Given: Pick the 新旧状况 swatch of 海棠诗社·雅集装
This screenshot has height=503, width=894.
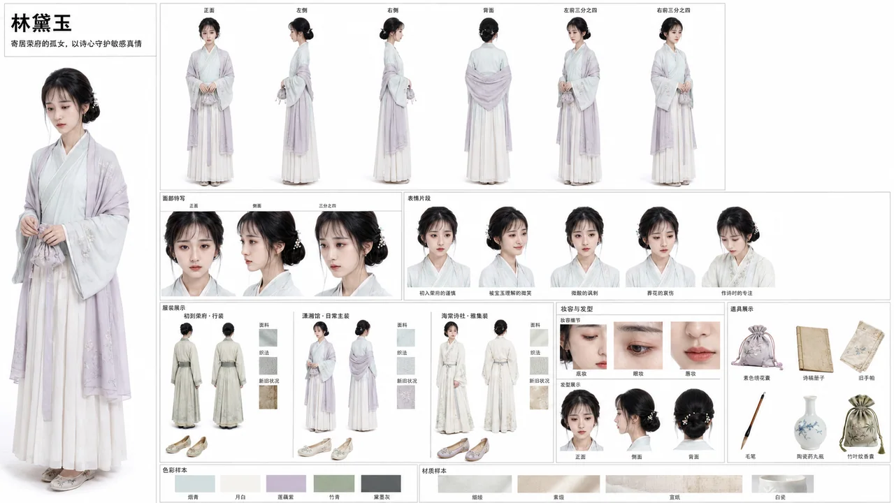Looking at the screenshot, I should click(539, 398).
